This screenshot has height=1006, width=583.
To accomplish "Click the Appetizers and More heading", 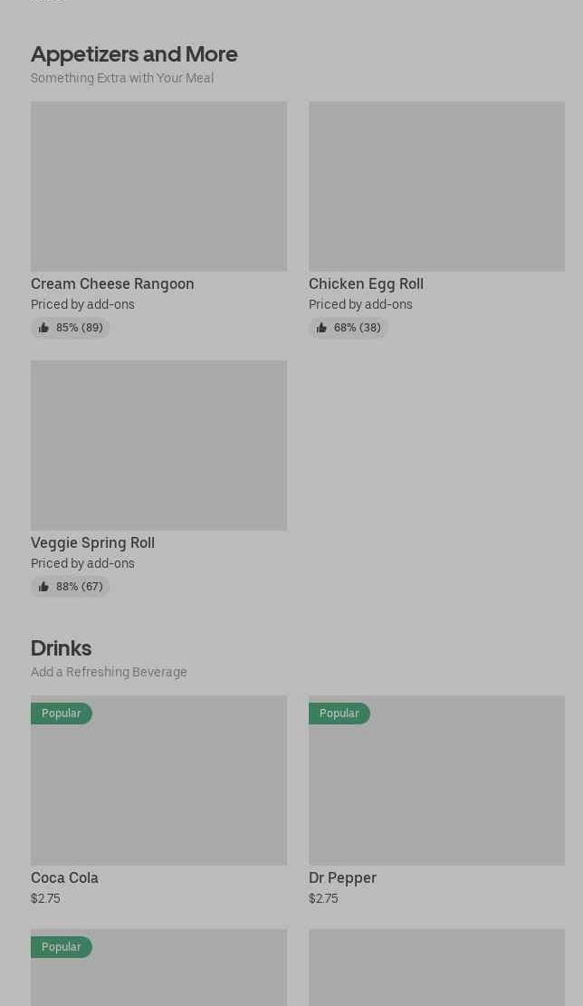I will [134, 53].
